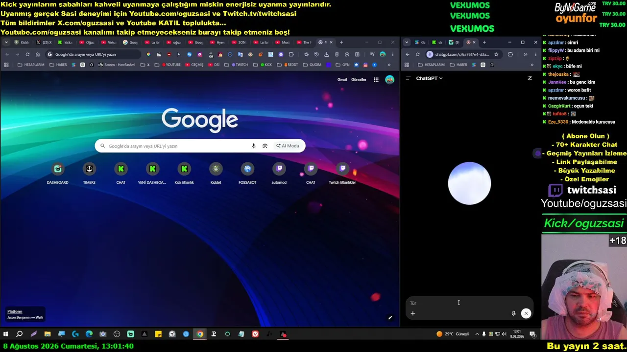Open ChatGPT conversation settings sliders

530,78
